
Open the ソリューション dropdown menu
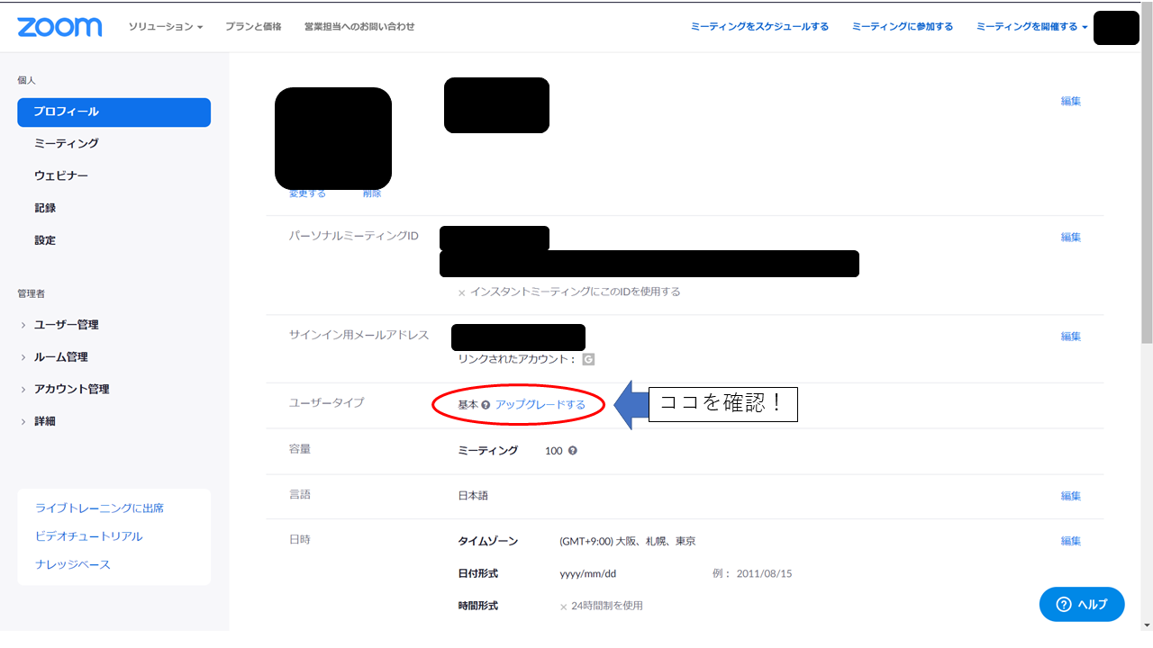[x=165, y=27]
